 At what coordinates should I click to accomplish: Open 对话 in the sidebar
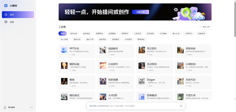point(18,22)
